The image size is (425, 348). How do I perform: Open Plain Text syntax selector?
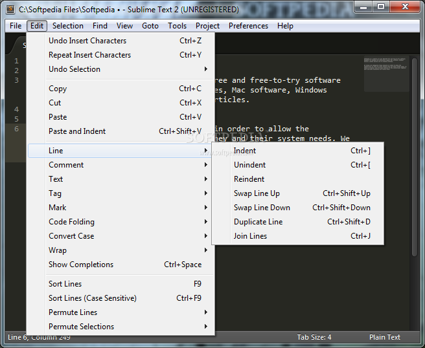[385, 337]
